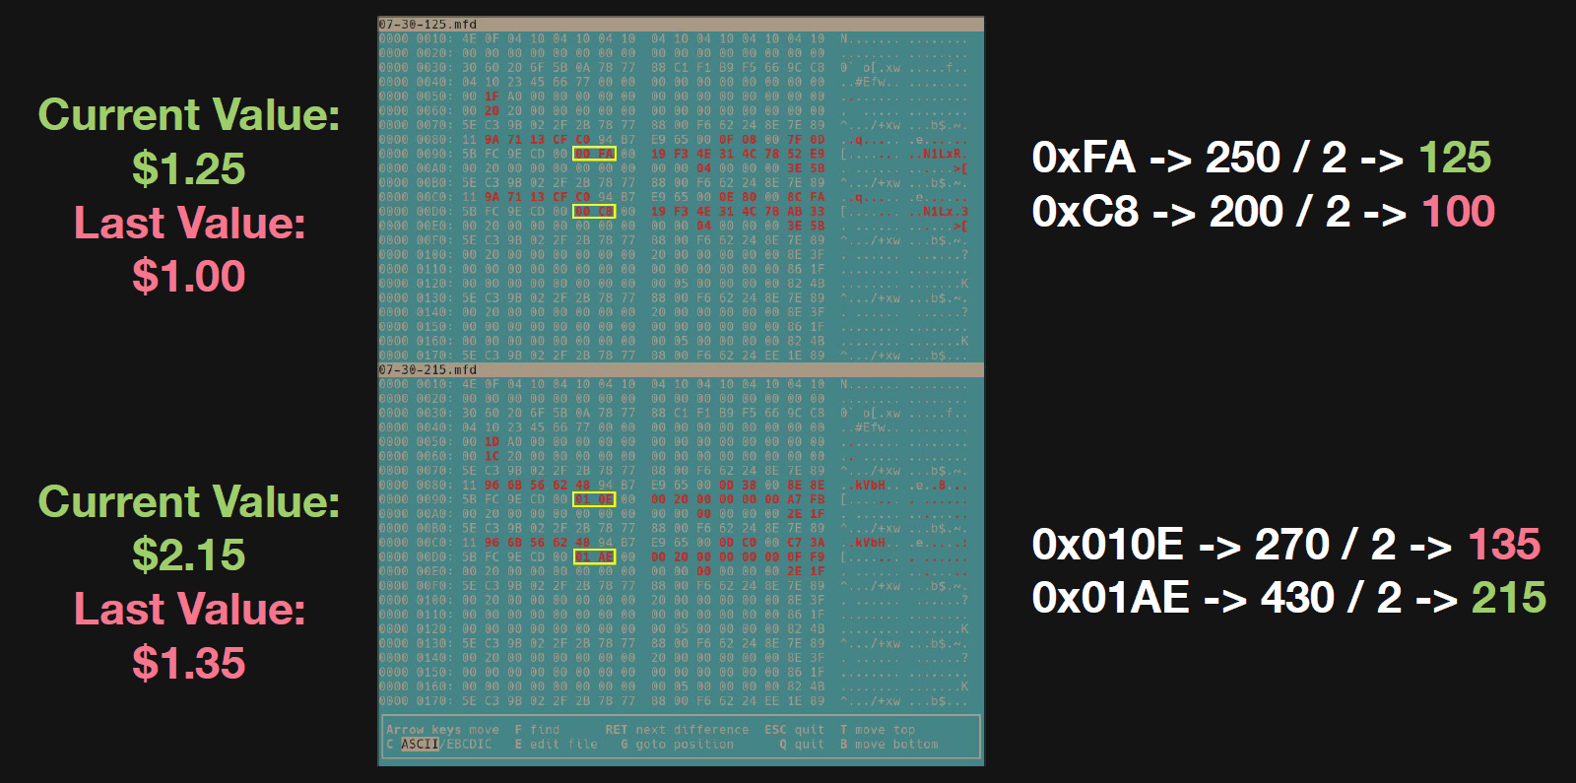
Task: Click the 'Arrow keys move' help entry
Action: (442, 730)
